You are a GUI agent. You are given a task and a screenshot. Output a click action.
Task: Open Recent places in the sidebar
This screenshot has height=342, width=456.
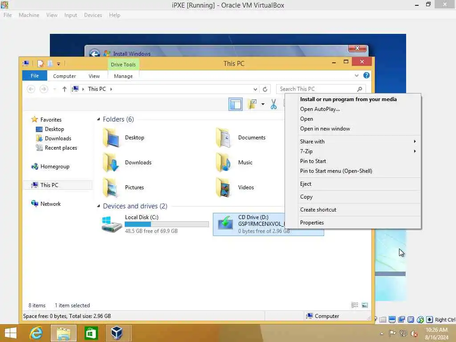pyautogui.click(x=61, y=148)
